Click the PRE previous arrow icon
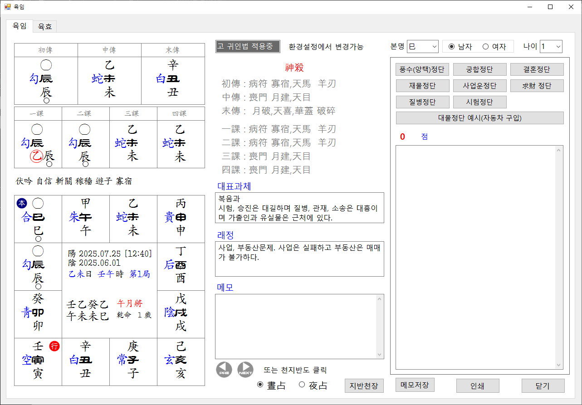This screenshot has height=405, width=582. coord(224,370)
